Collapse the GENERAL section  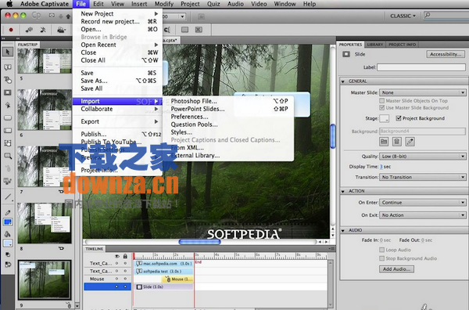pyautogui.click(x=343, y=81)
